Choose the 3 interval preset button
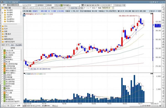 (x=103, y=5)
